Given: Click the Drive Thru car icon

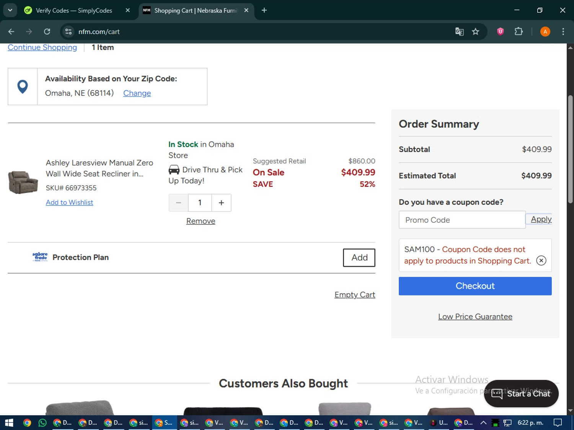Looking at the screenshot, I should 174,170.
